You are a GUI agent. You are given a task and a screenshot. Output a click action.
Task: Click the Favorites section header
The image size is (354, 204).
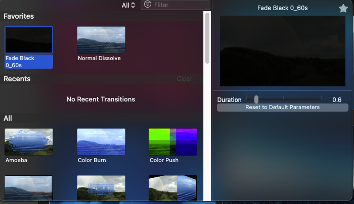[x=19, y=16]
